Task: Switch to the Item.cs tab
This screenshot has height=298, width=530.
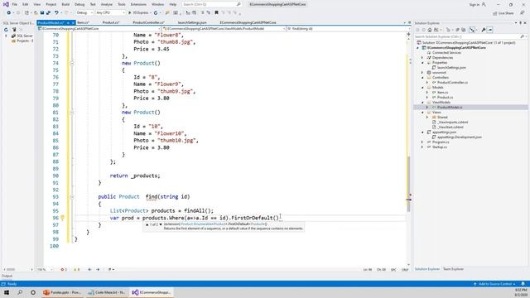Action: point(84,22)
